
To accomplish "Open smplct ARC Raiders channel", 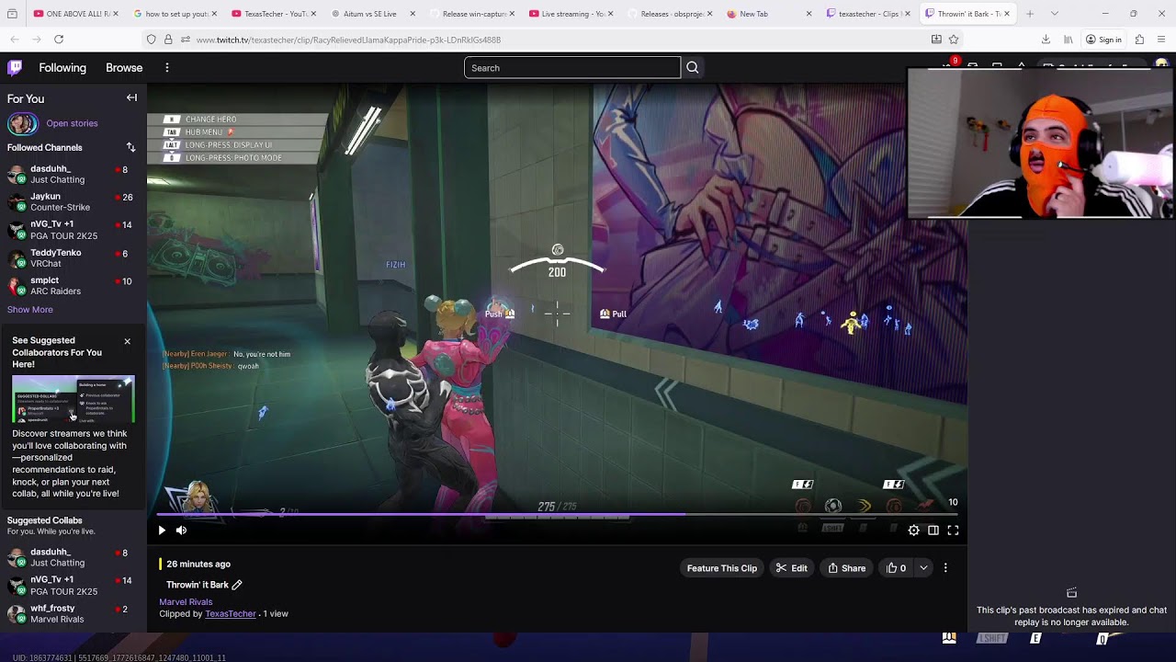I will tap(73, 285).
